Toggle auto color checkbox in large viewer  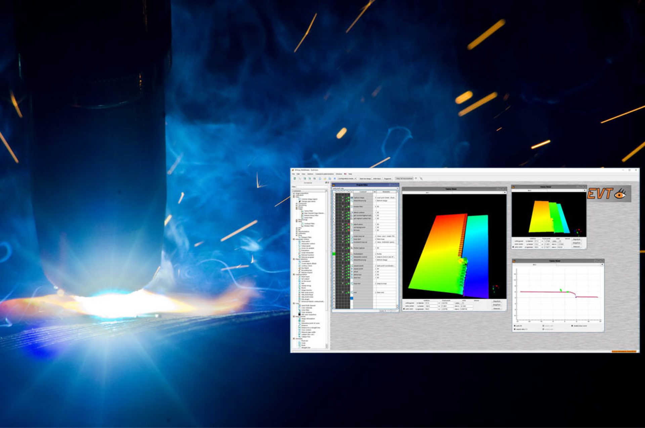click(x=404, y=309)
